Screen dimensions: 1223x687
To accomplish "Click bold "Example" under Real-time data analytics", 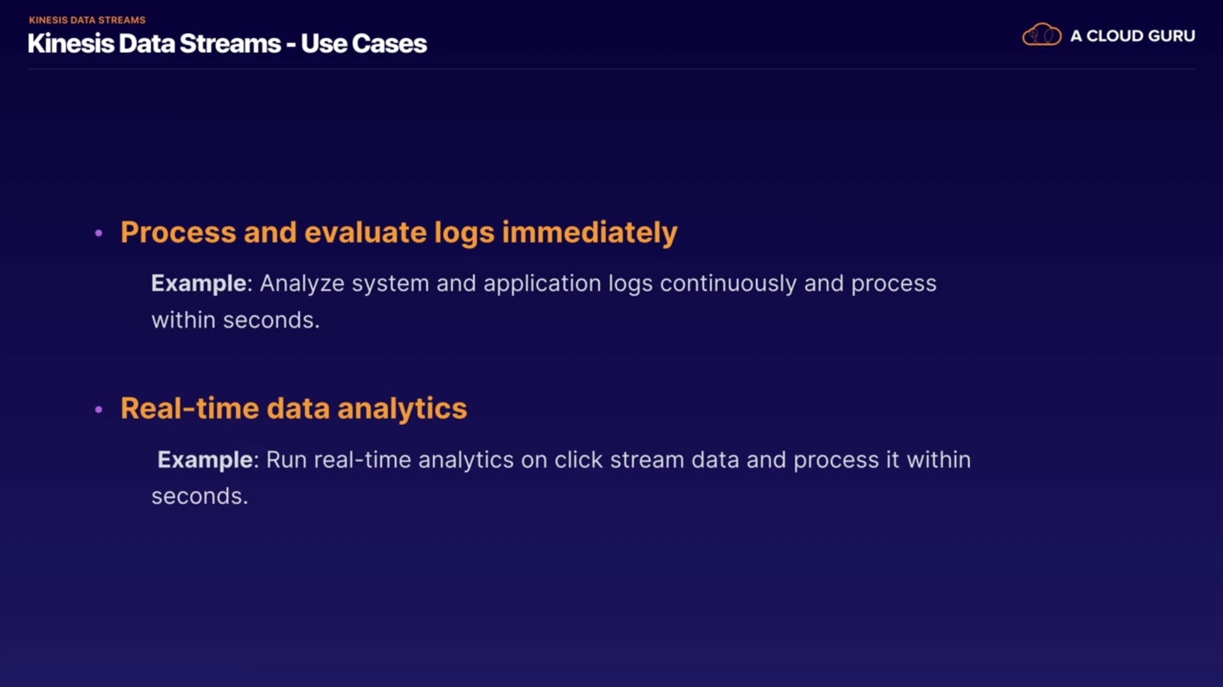I will coord(205,459).
